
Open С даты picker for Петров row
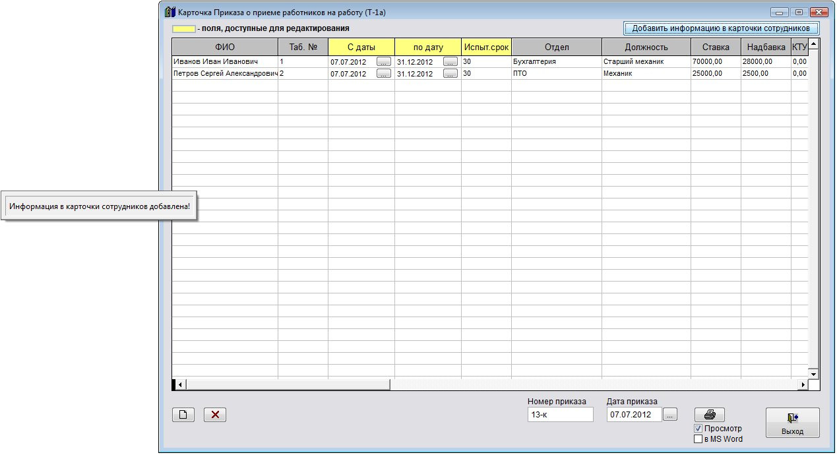coord(384,74)
